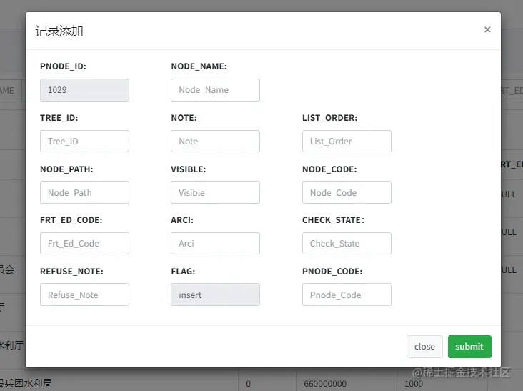
Task: Select the Refuse_Note input field
Action: coord(84,295)
